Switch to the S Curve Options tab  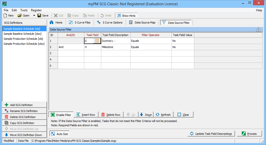click(109, 22)
